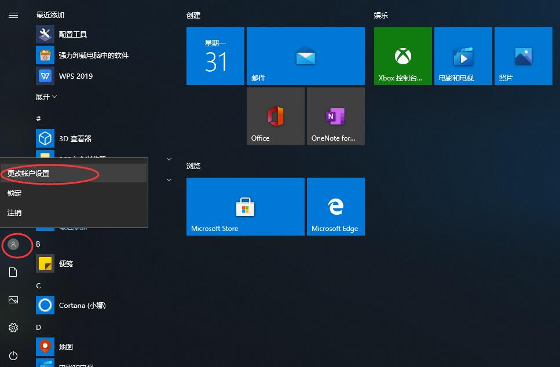Click the 浏览 tile group title

click(193, 166)
